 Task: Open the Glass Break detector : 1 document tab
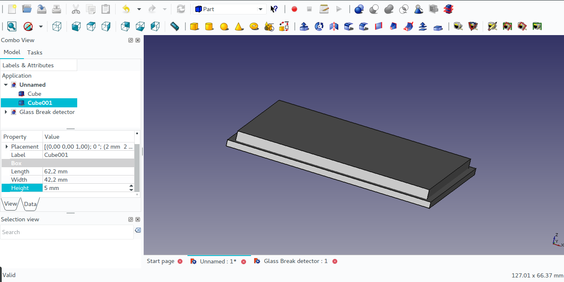(x=296, y=261)
